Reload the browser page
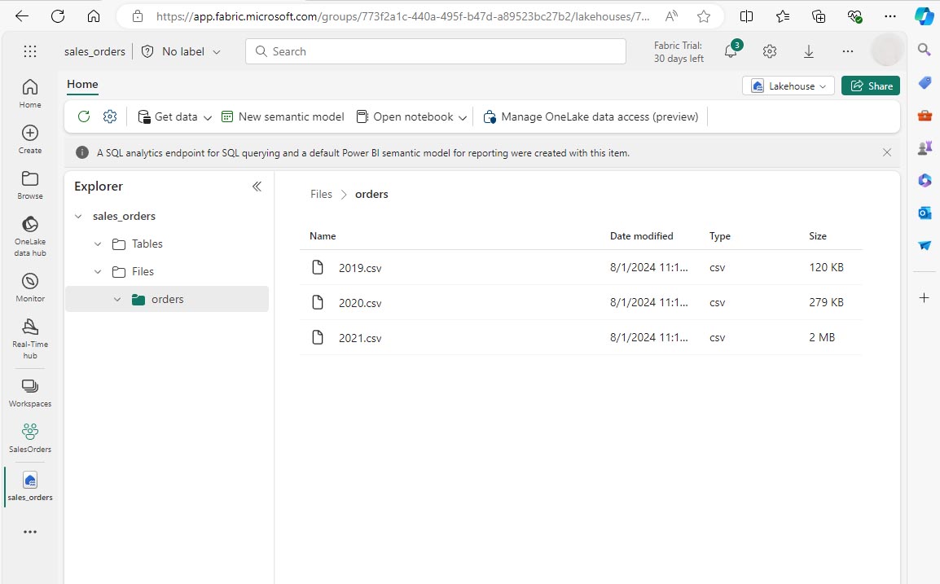The image size is (940, 584). [x=58, y=16]
